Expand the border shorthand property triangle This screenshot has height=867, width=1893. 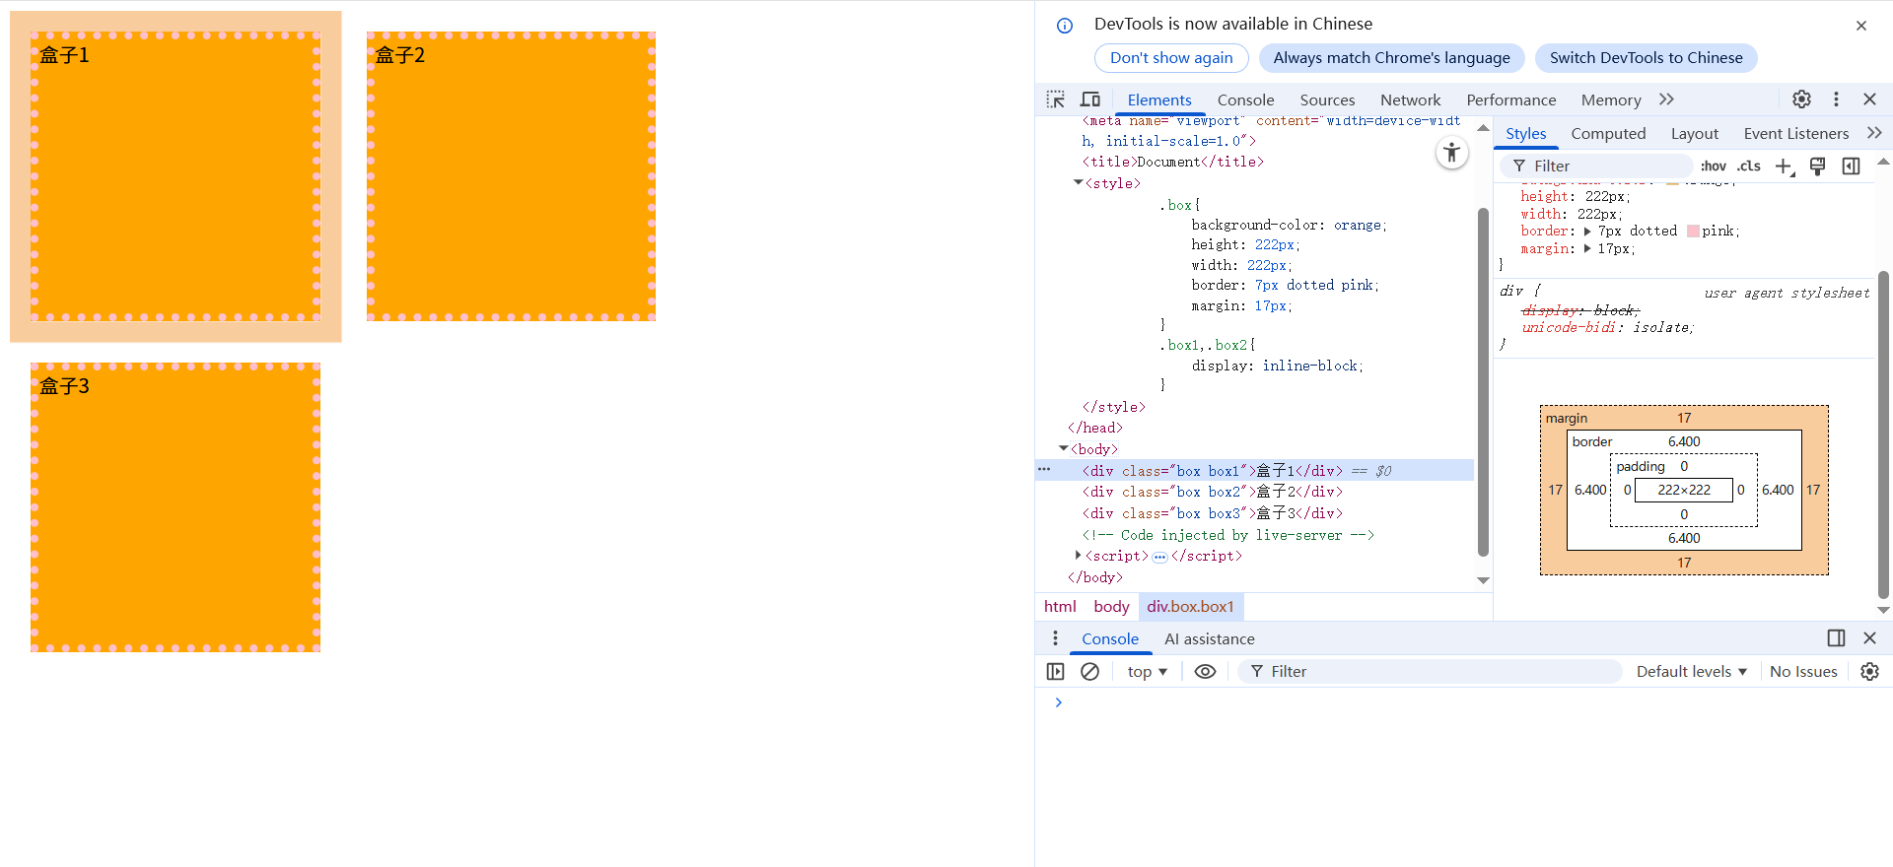1587,232
